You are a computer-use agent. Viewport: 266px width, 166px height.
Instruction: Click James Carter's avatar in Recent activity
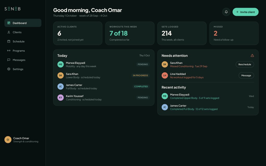[x=165, y=107]
